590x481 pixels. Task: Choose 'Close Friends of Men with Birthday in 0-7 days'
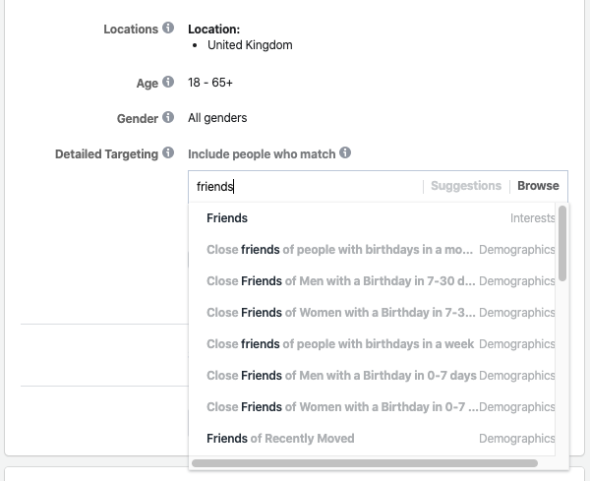pyautogui.click(x=339, y=376)
